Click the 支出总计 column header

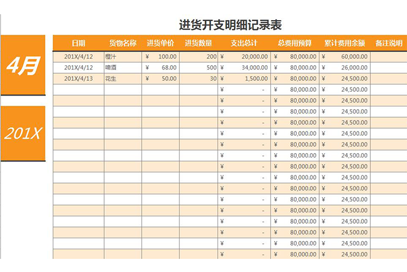pyautogui.click(x=244, y=43)
